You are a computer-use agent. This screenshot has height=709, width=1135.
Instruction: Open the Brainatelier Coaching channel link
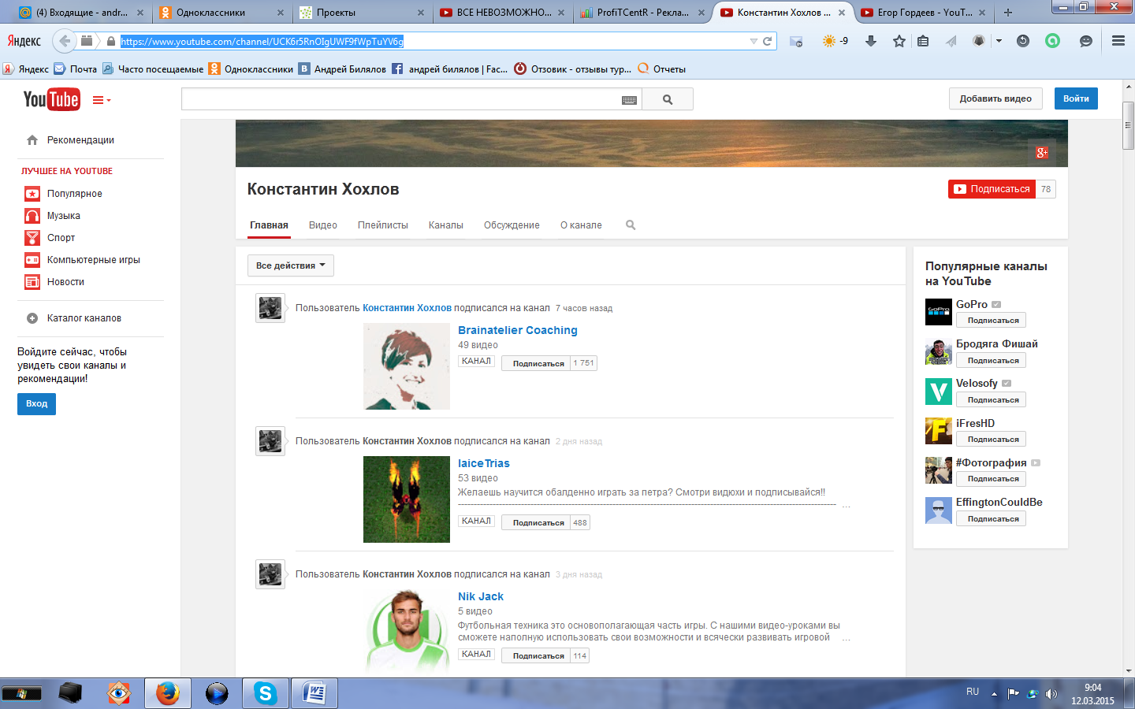click(518, 330)
